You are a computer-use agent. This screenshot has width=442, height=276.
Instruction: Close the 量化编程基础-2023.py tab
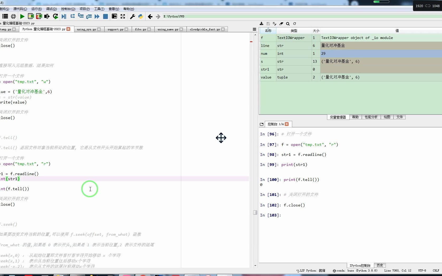[x=69, y=29]
